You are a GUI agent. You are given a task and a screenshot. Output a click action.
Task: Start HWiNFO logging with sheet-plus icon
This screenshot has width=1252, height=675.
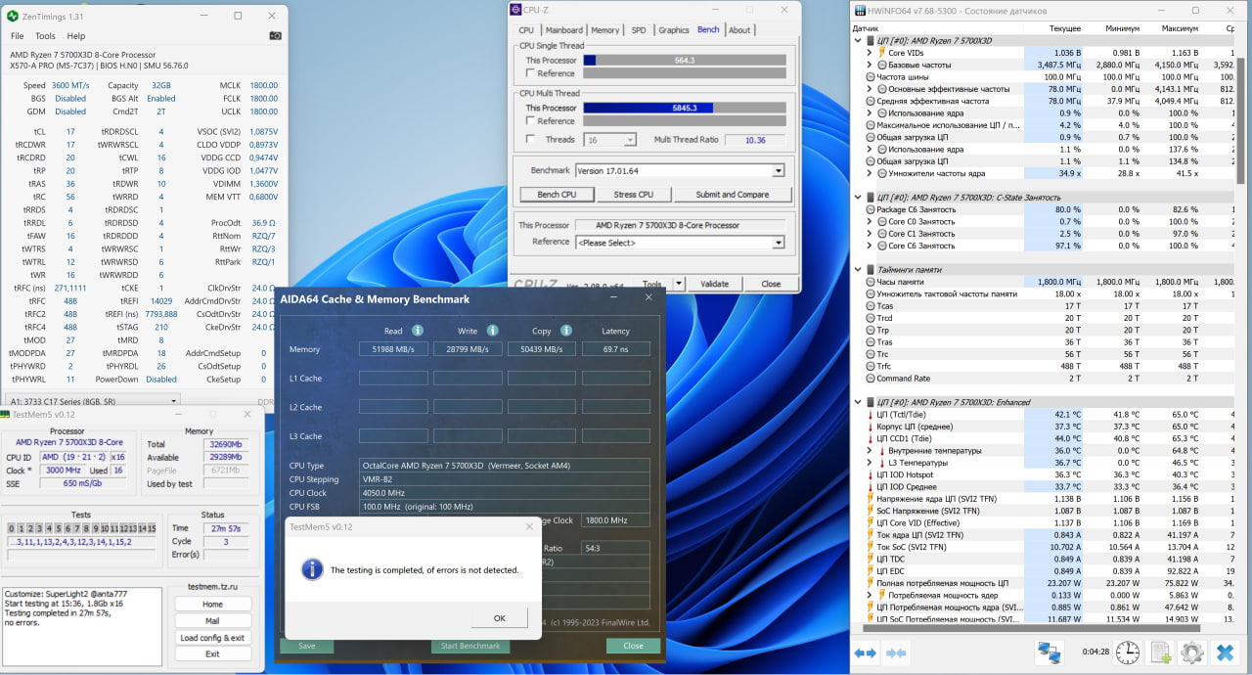(1161, 652)
